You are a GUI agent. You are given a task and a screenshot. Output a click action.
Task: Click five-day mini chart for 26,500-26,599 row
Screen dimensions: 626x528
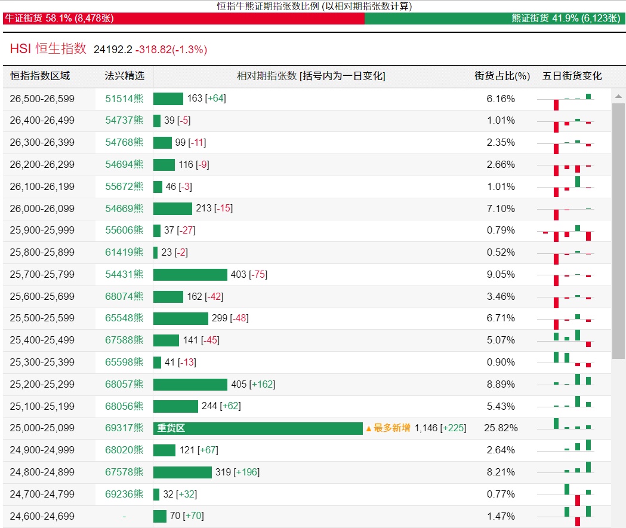tap(572, 99)
